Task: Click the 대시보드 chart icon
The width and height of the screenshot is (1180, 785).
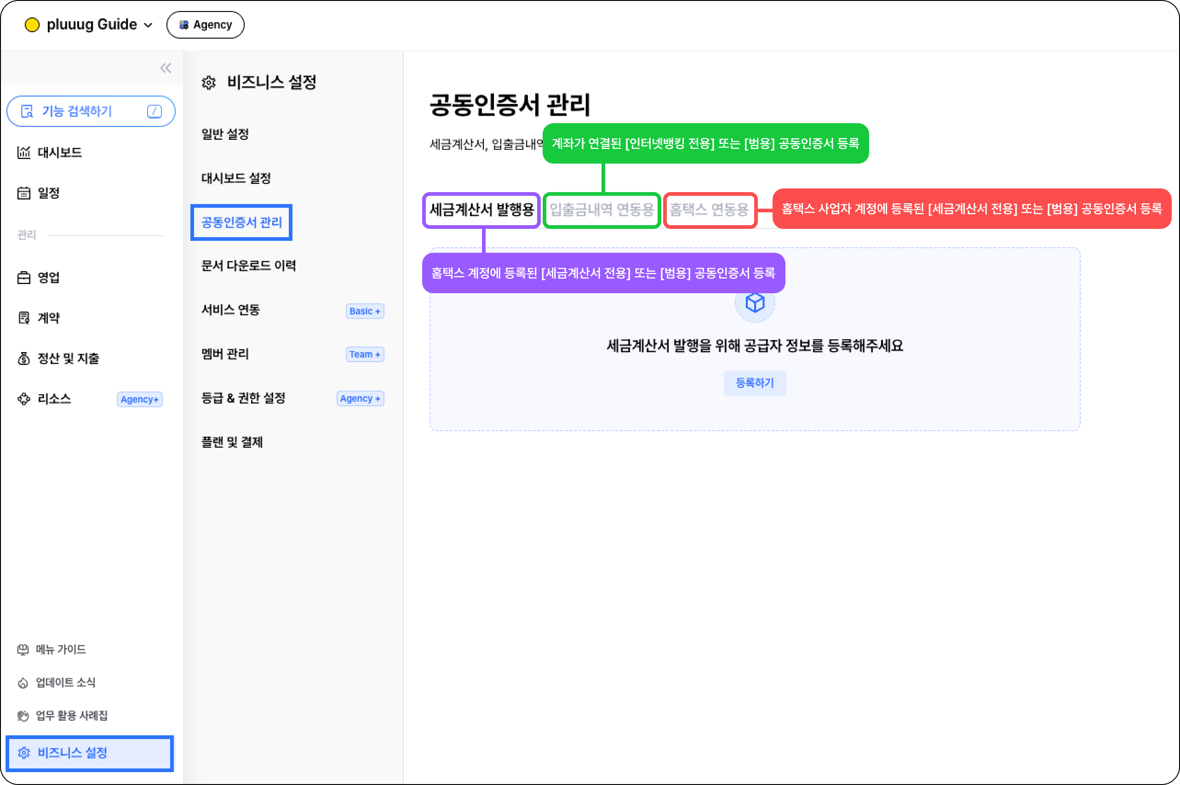Action: coord(23,152)
